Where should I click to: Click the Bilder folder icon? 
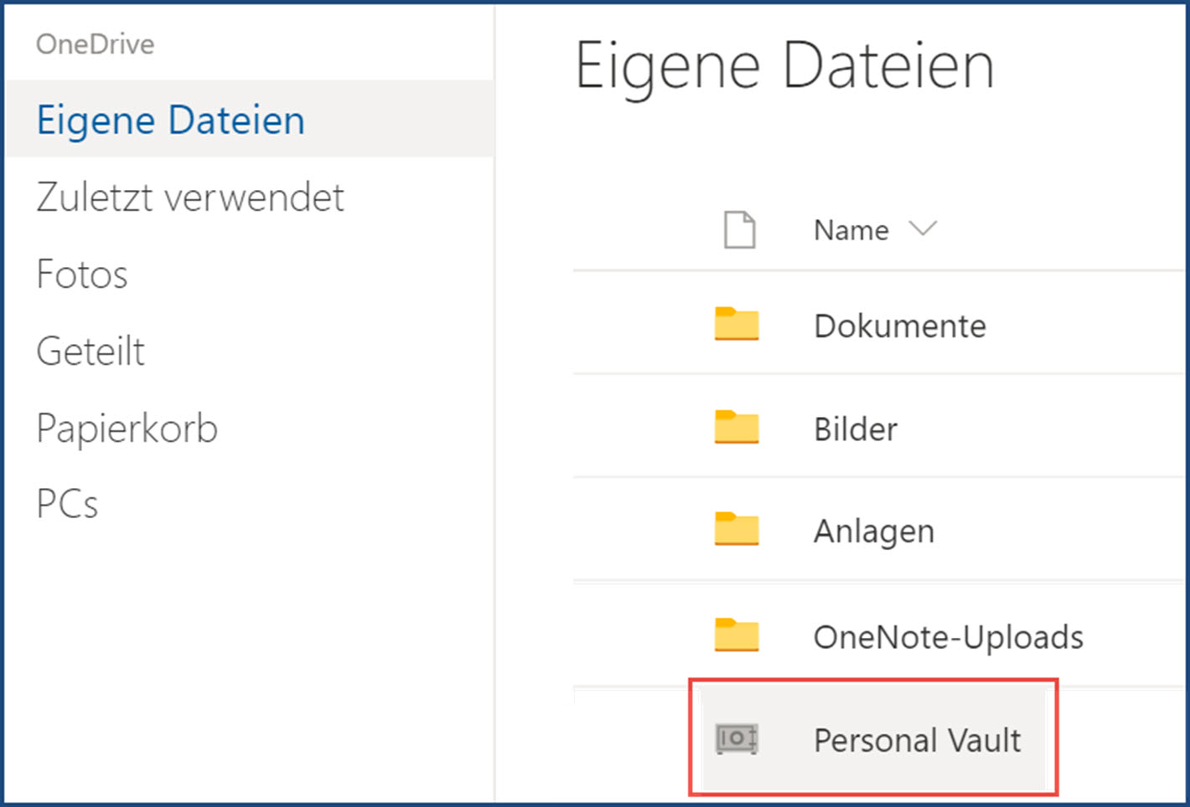(x=737, y=427)
